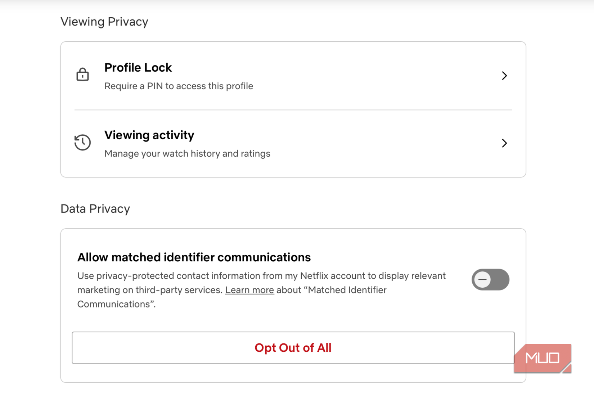Open the Learn more link
The image size is (594, 396).
pyautogui.click(x=249, y=290)
